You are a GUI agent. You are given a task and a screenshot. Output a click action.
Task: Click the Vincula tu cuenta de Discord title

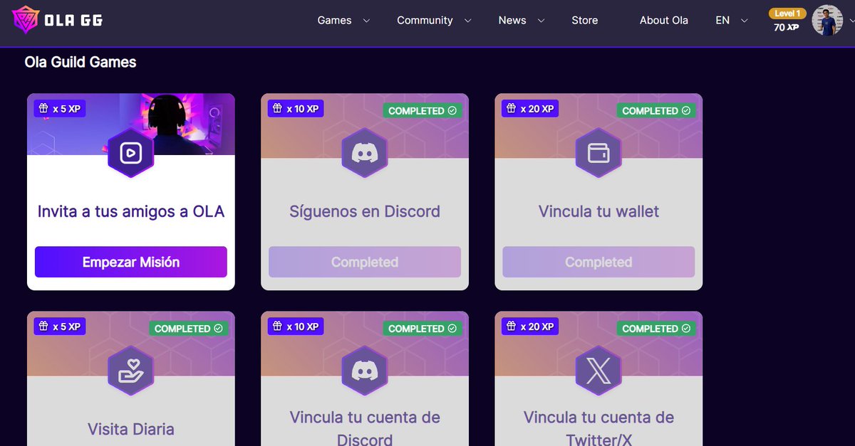click(365, 428)
